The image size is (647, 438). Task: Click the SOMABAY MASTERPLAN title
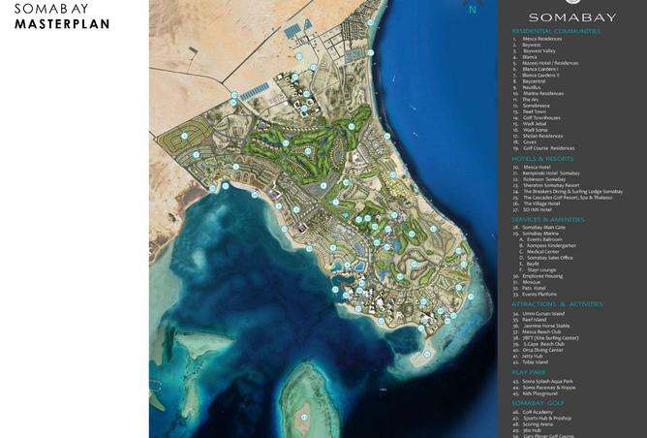click(x=62, y=16)
